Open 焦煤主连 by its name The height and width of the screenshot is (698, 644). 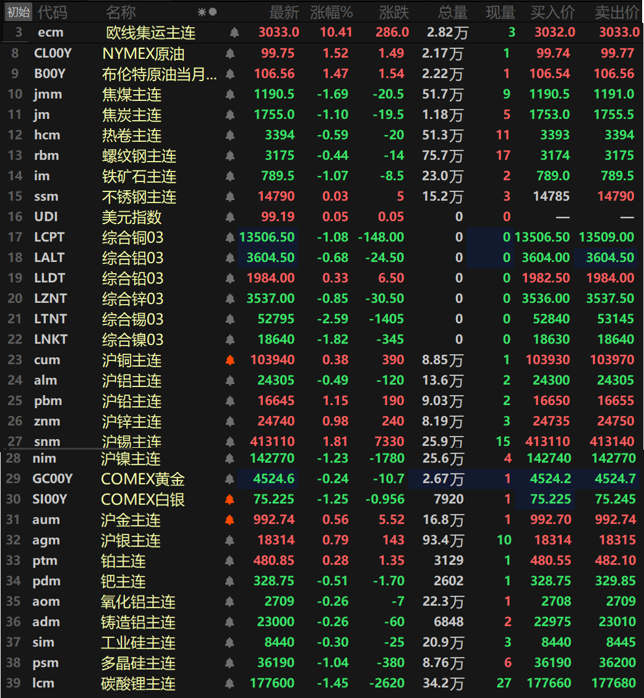click(132, 94)
